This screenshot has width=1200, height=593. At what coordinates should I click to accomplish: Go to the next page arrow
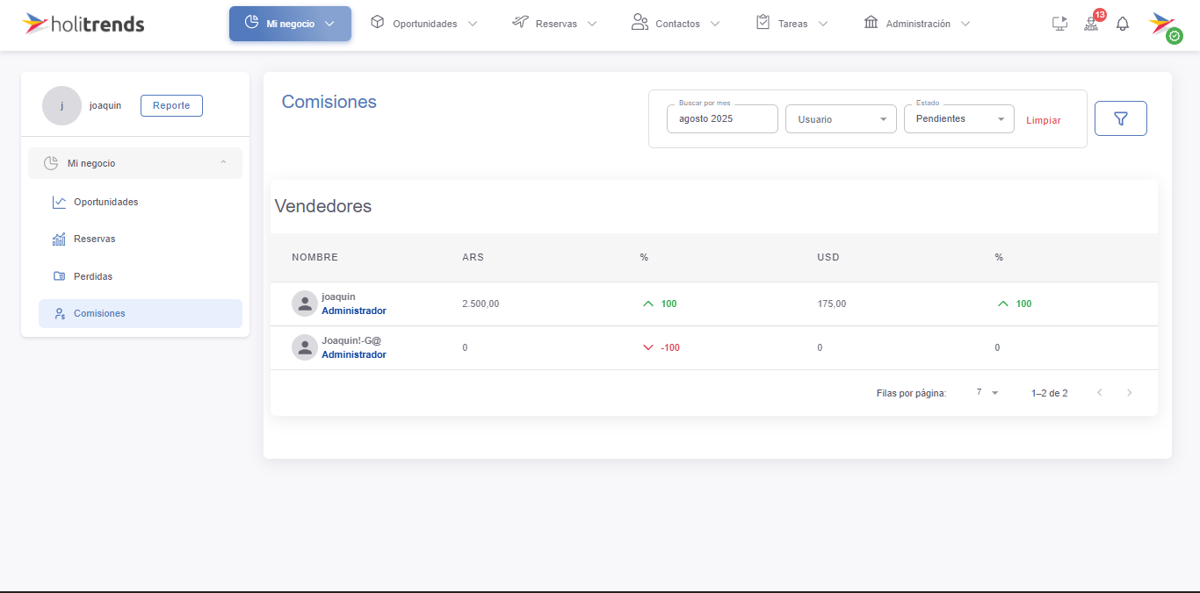point(1130,392)
